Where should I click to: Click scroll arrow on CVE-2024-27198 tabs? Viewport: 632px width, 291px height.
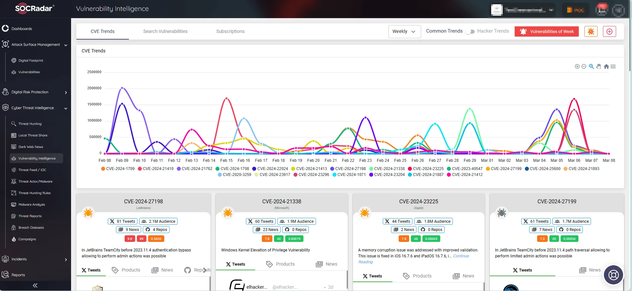coord(205,270)
